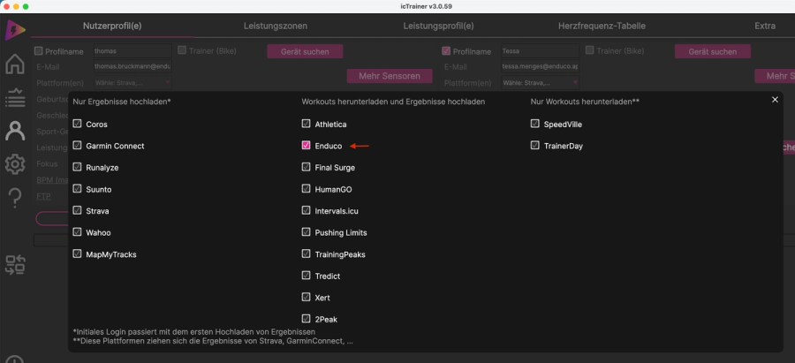
Task: Toggle the Suunto checkbox
Action: [77, 189]
